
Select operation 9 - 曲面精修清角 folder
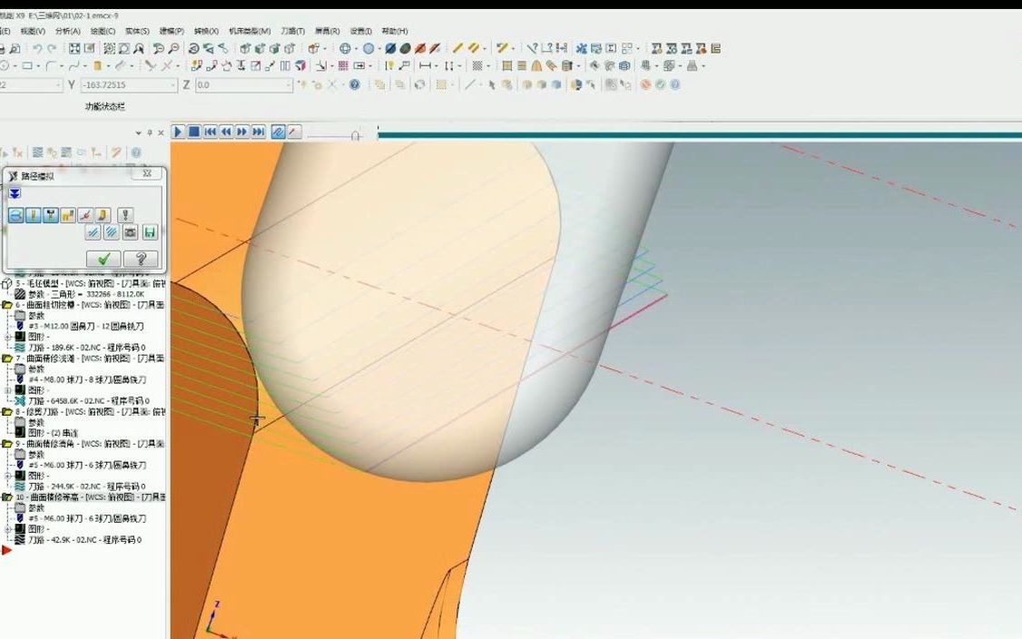coord(84,443)
